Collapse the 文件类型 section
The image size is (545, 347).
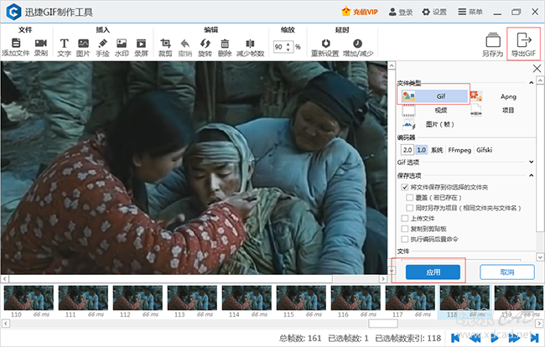click(531, 83)
